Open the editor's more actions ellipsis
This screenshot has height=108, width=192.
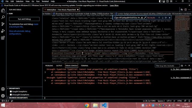[x=189, y=10]
